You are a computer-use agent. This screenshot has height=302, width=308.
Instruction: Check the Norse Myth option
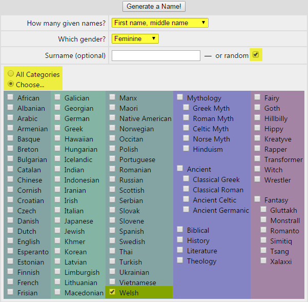click(186, 138)
